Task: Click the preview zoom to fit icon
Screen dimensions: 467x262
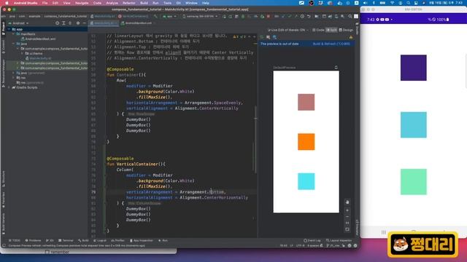Action: pyautogui.click(x=347, y=229)
